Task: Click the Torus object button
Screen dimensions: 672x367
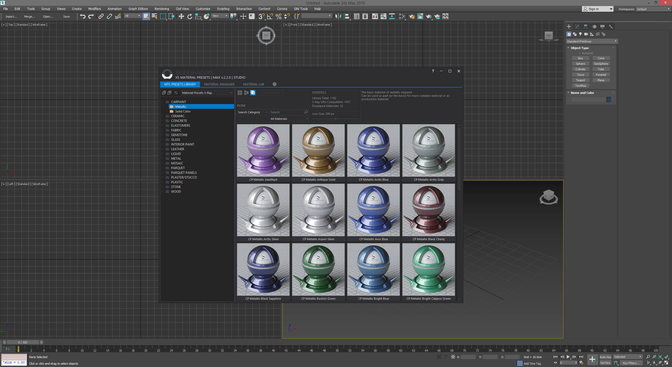Action: coord(580,75)
